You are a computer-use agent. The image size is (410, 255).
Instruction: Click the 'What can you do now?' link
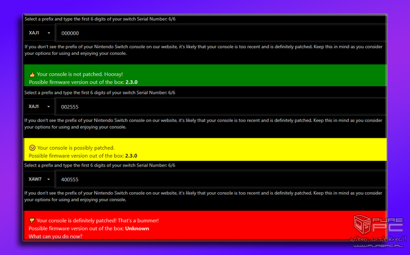pos(56,236)
